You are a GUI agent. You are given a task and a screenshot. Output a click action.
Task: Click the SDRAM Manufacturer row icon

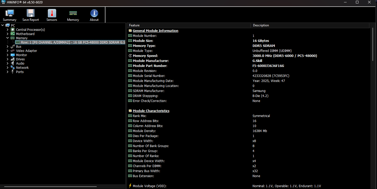130,91
